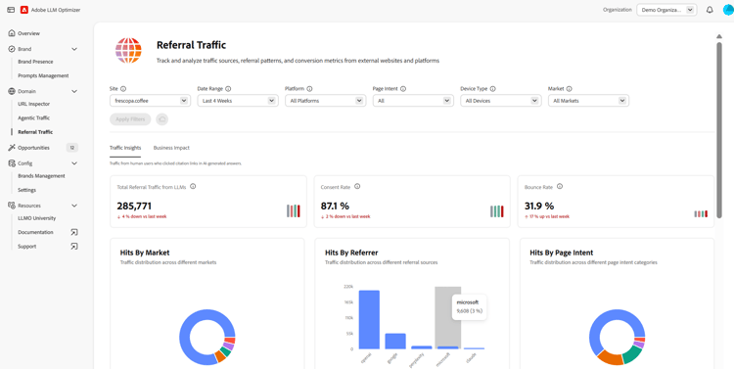Click the Brand section icon

pos(12,49)
